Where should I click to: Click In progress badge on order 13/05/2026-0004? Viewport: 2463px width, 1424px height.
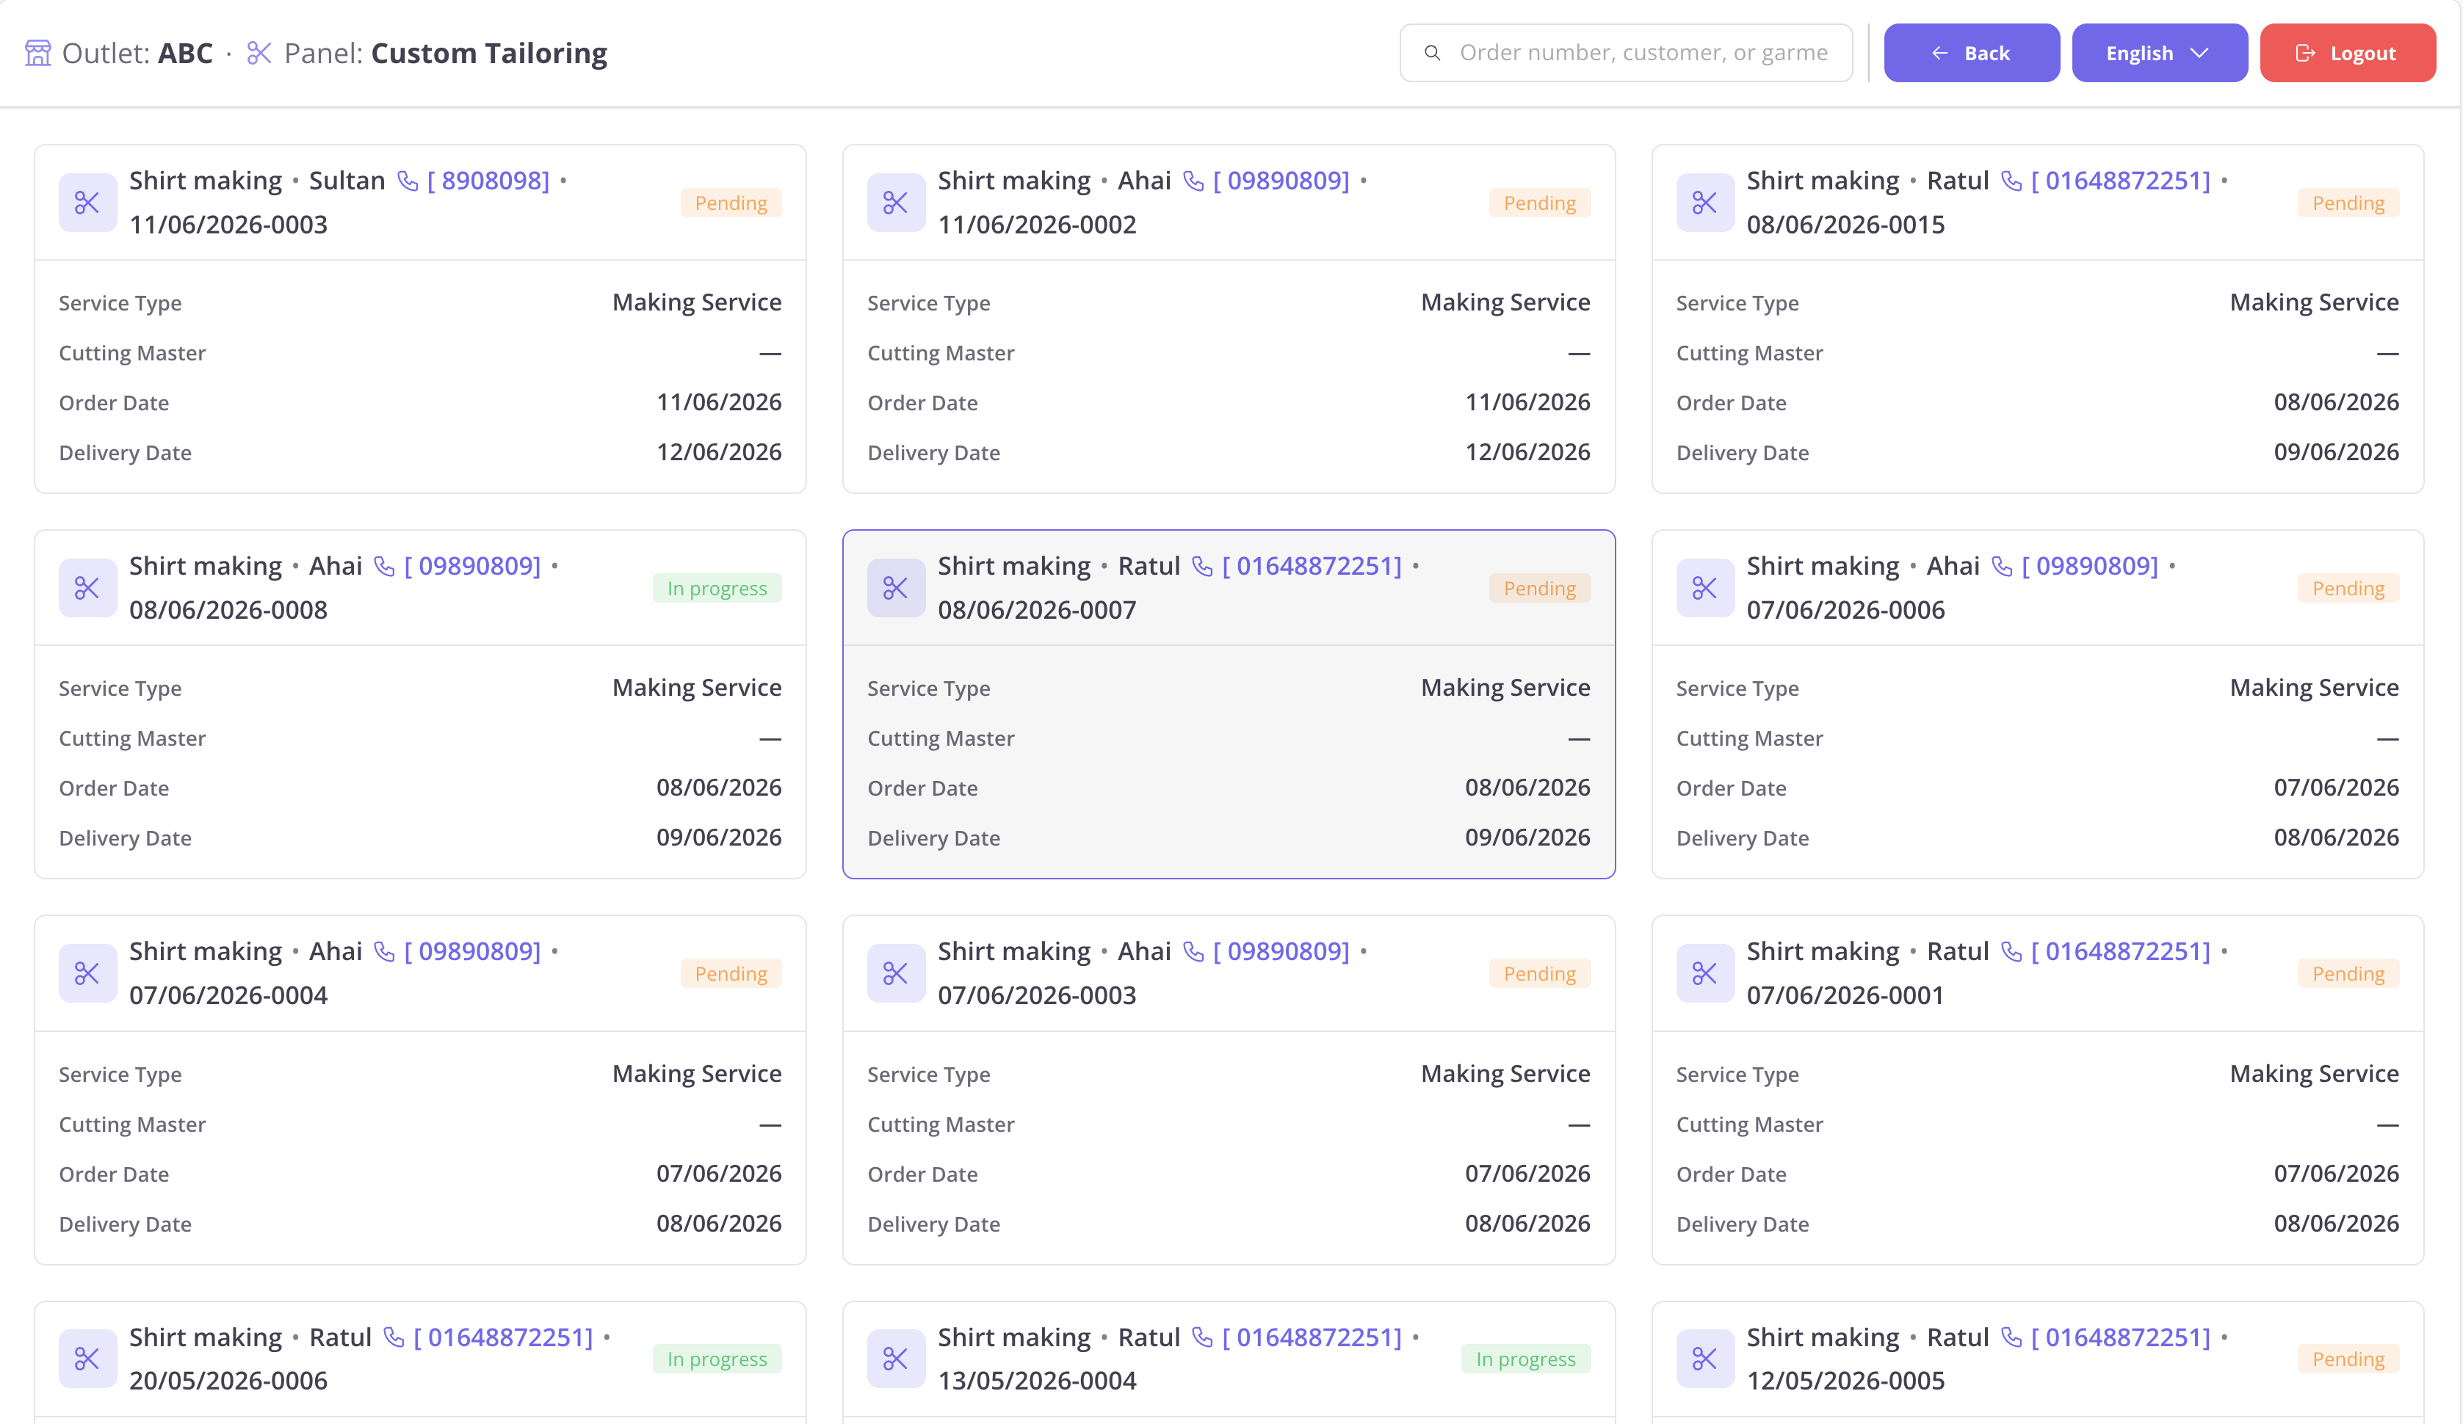point(1526,1359)
